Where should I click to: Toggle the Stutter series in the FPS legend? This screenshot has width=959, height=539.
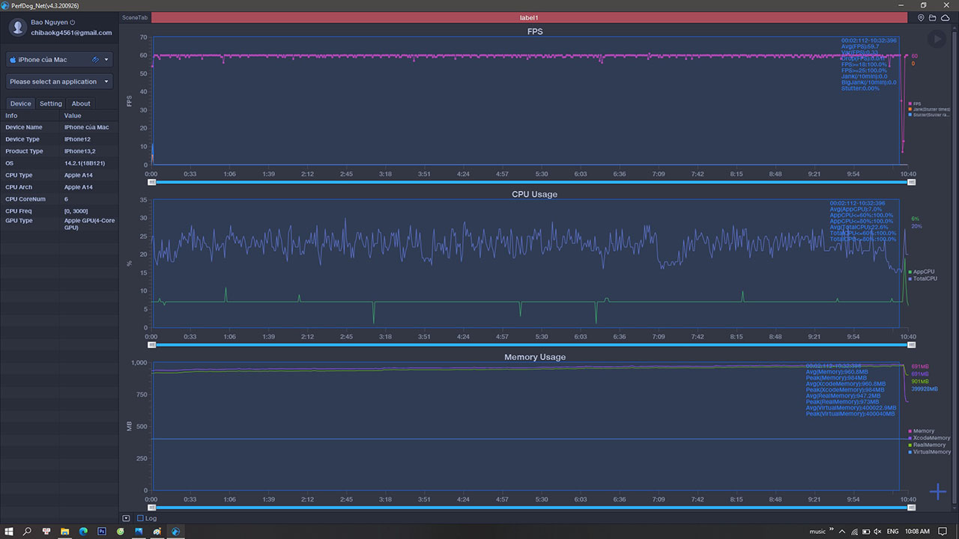coord(929,115)
